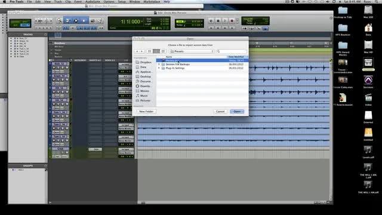
Task: Open the Nudge value dropdown
Action: click(x=202, y=25)
